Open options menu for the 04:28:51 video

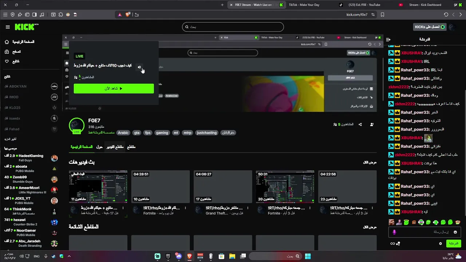[x=186, y=208]
